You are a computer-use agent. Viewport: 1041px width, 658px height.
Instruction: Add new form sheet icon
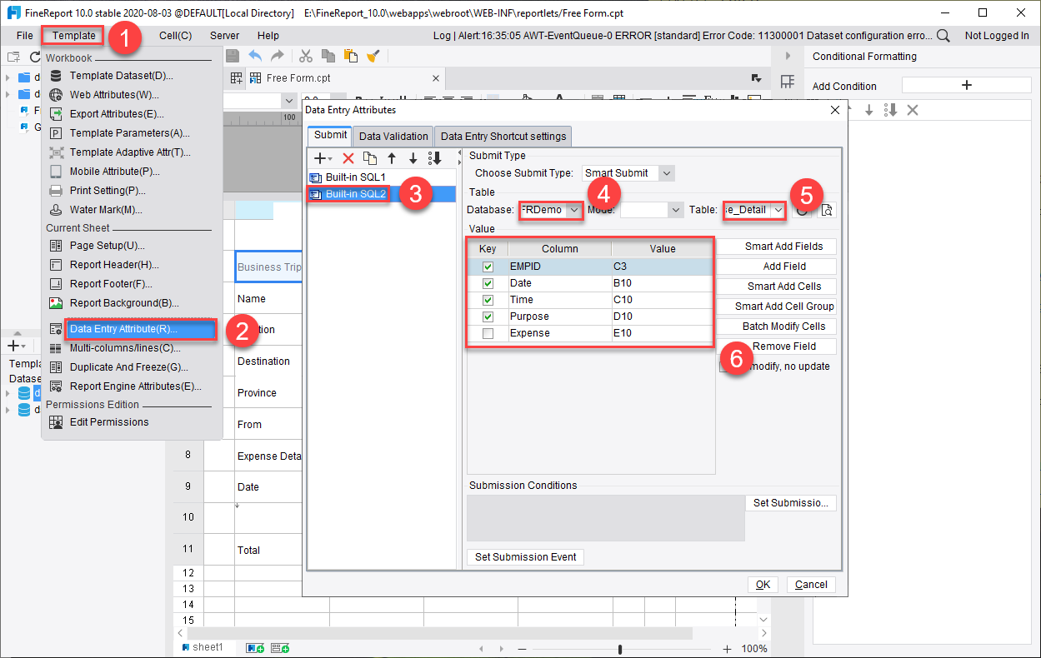pyautogui.click(x=280, y=647)
